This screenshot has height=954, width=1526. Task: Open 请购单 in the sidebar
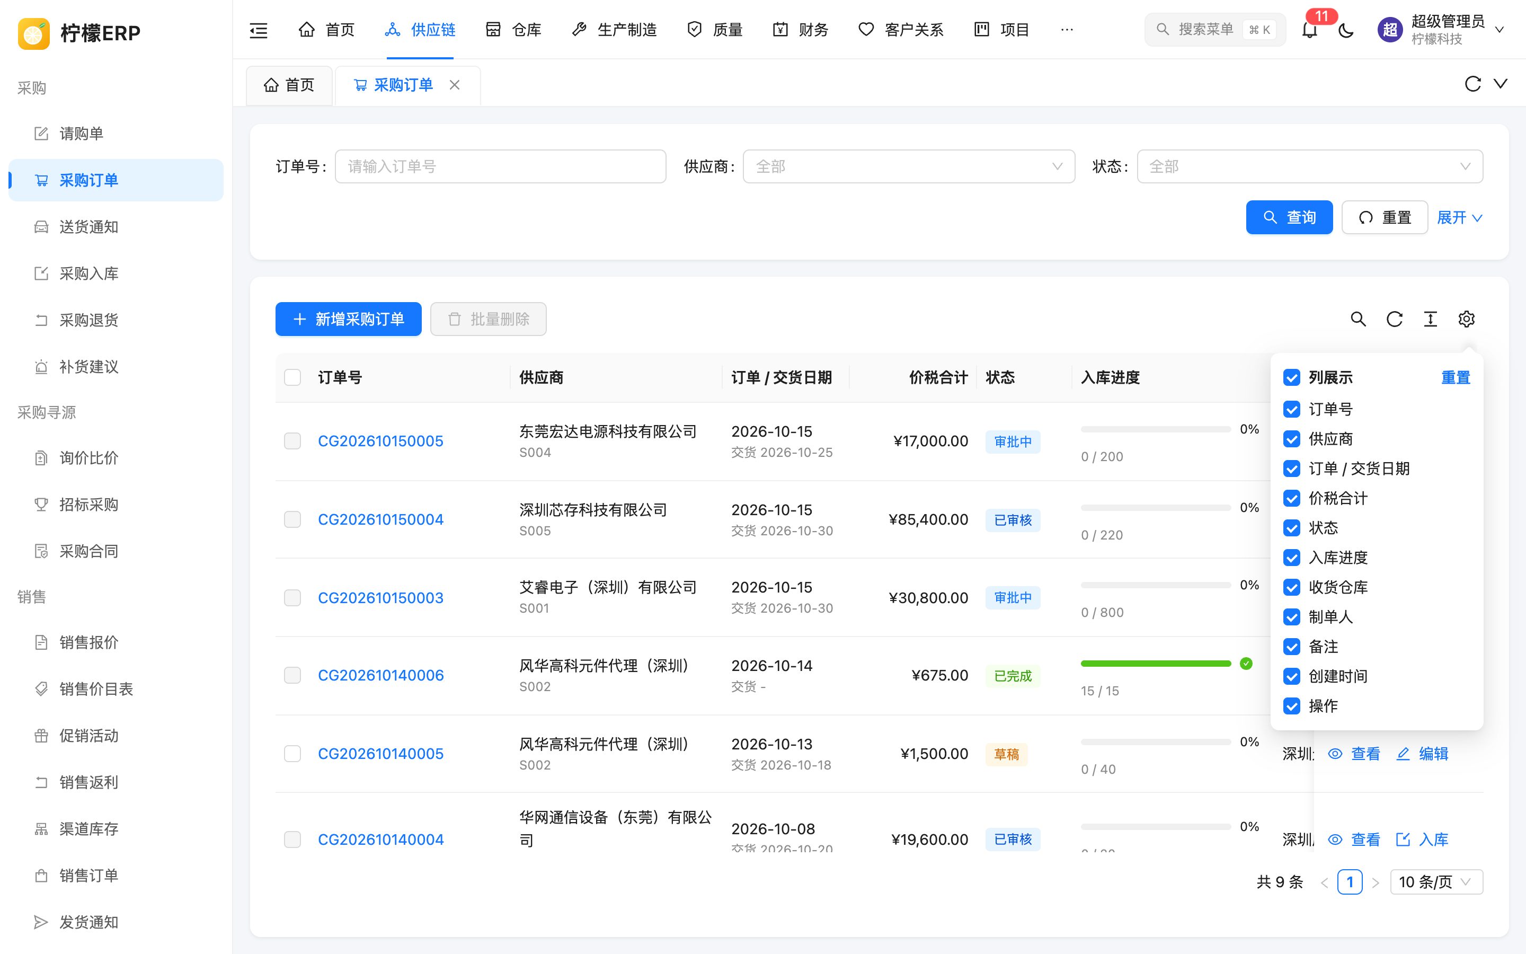coord(116,134)
